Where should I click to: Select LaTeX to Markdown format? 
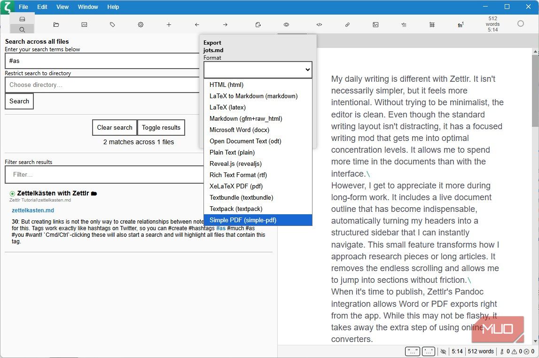coord(258,96)
